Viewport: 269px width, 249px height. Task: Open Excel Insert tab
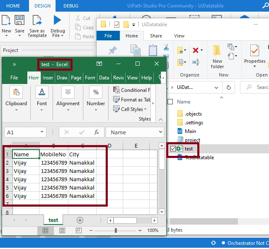click(x=48, y=78)
